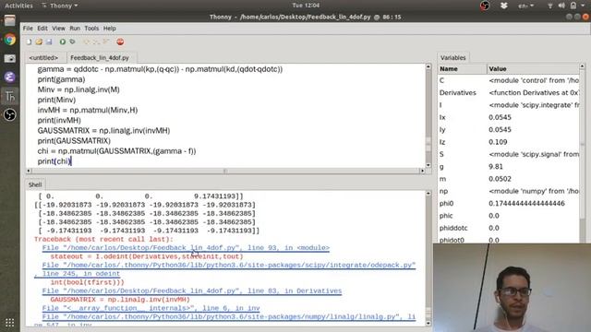591x332 pixels.
Task: Click the Name column header in Variables
Action: point(462,69)
